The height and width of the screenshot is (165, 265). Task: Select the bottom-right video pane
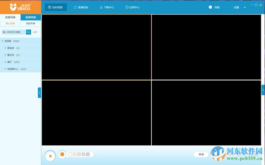(206, 113)
